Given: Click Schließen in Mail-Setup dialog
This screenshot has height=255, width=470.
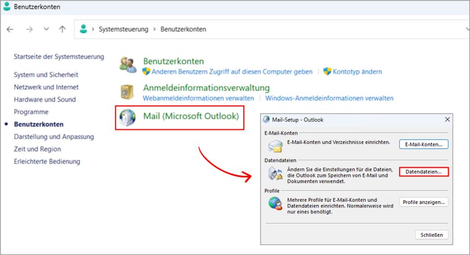Looking at the screenshot, I should click(x=432, y=235).
